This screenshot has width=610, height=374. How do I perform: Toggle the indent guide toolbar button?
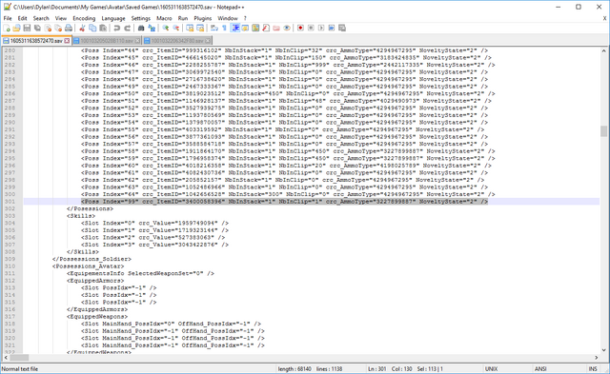pos(235,28)
